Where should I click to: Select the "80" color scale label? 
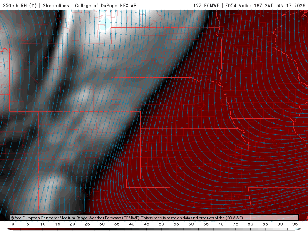click(x=250, y=224)
